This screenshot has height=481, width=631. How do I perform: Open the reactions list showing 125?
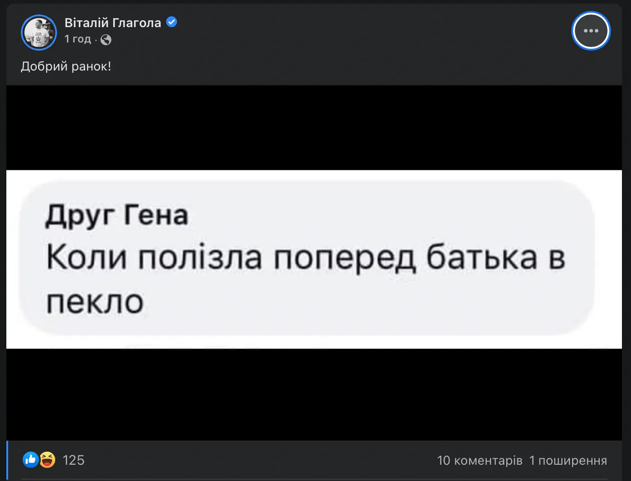click(73, 460)
